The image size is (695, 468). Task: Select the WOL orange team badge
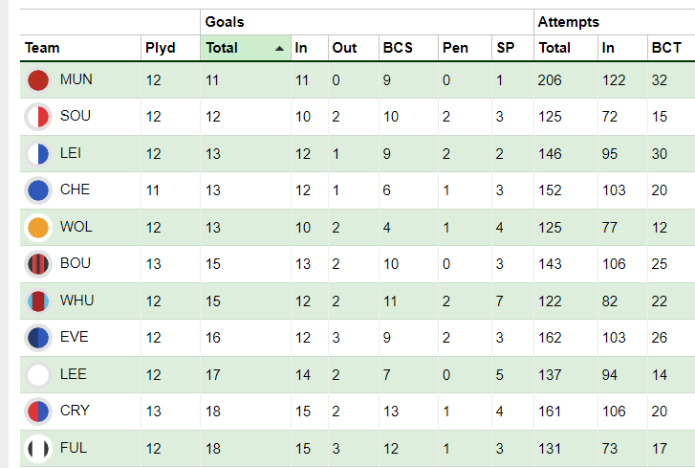38,228
